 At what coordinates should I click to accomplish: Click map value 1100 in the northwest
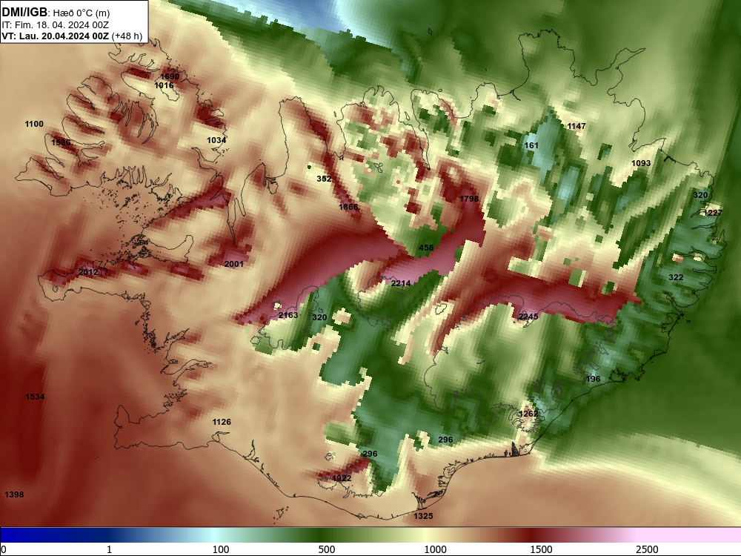coord(34,124)
